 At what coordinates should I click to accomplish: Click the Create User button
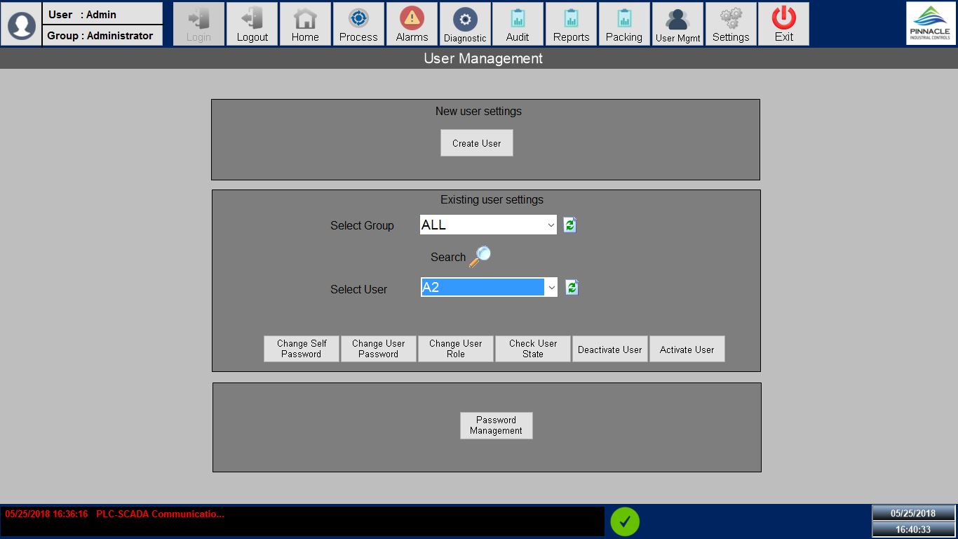click(x=477, y=143)
